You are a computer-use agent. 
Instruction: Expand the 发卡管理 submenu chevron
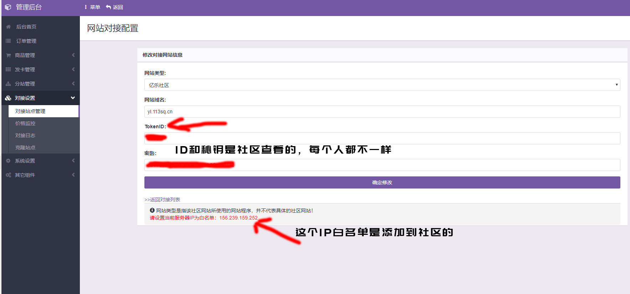(73, 69)
